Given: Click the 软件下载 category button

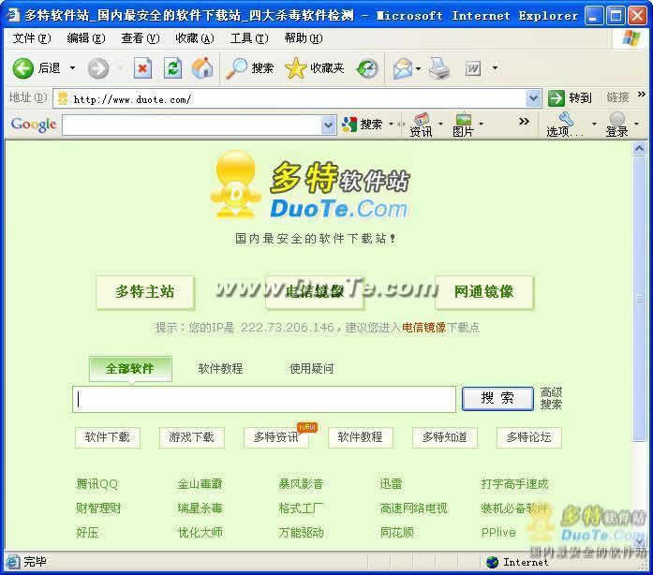Looking at the screenshot, I should 108,437.
